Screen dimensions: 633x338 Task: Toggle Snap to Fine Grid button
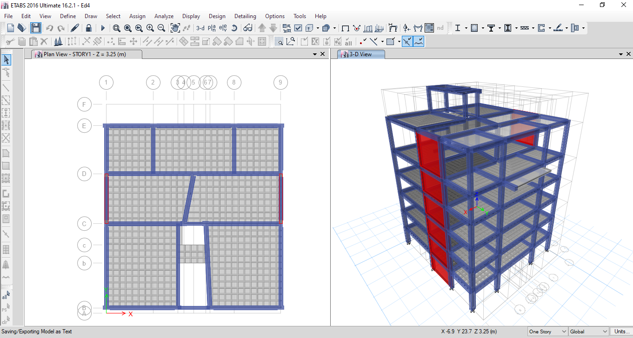[418, 41]
